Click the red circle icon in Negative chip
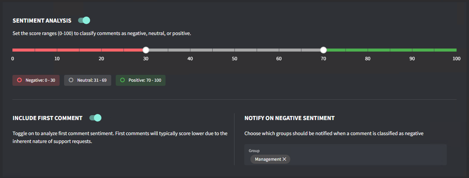 20,80
